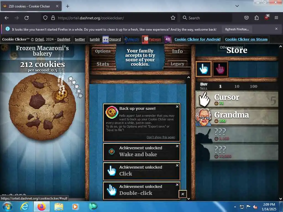Click the big chocolate chip cookie
283x212 pixels.
tap(42, 107)
